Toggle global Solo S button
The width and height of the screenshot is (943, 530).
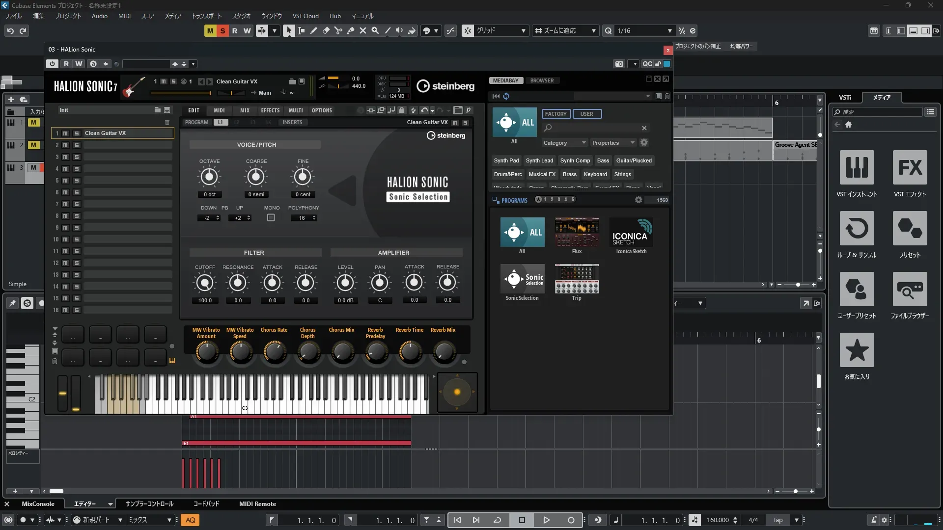click(222, 30)
